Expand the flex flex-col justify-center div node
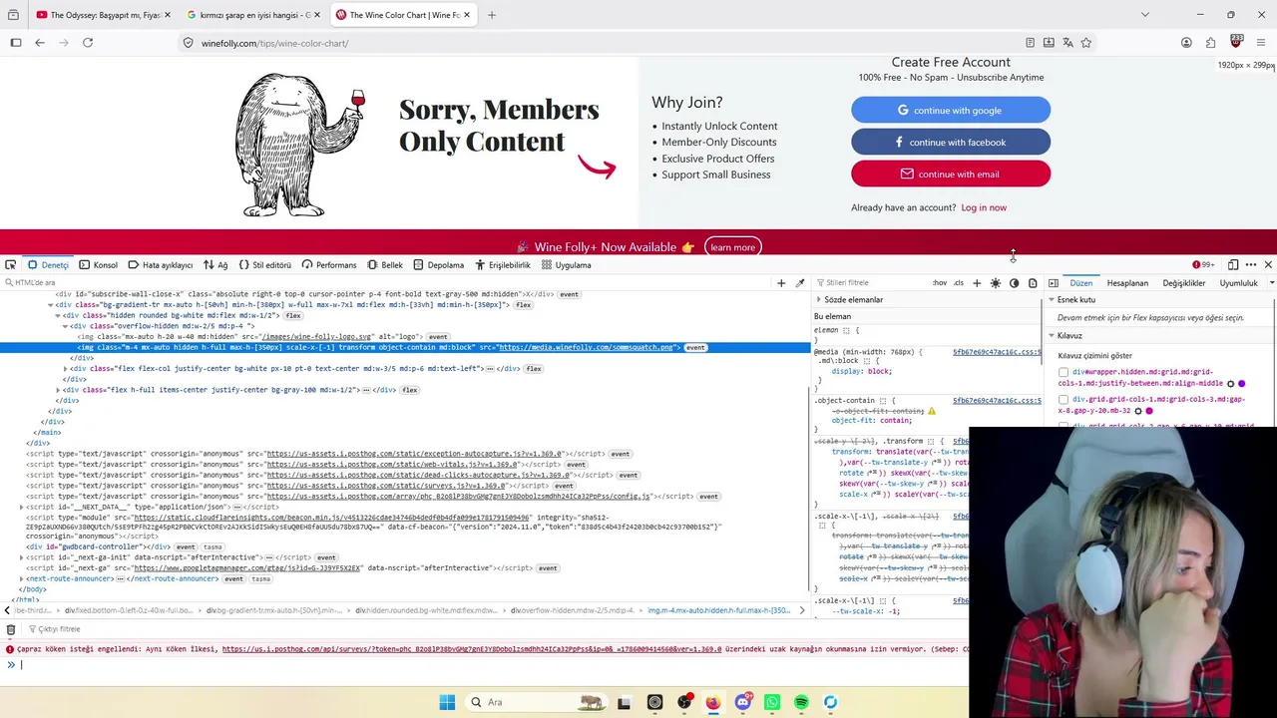This screenshot has height=718, width=1277. point(66,369)
